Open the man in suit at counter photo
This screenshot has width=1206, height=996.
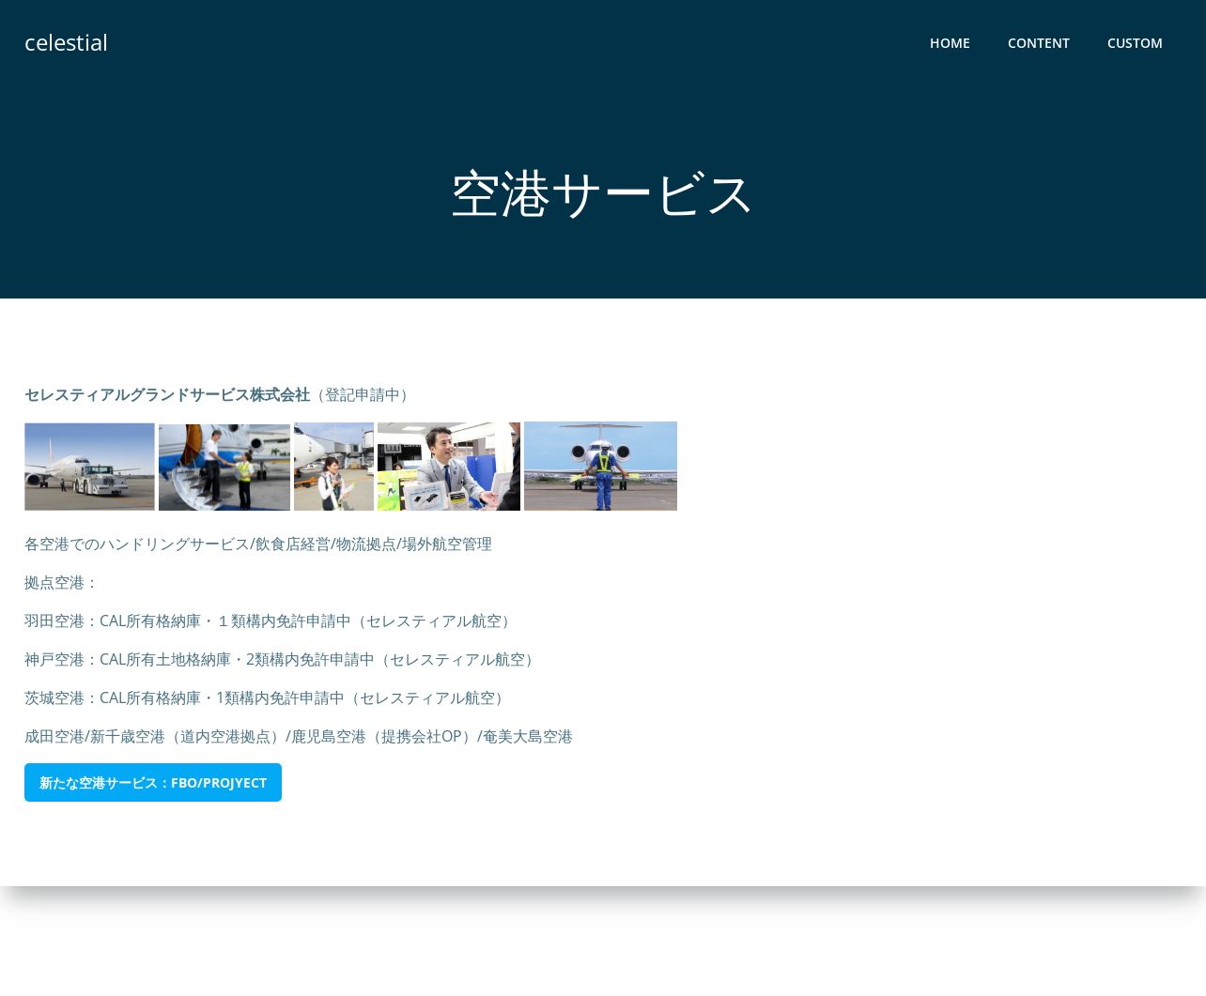(449, 467)
